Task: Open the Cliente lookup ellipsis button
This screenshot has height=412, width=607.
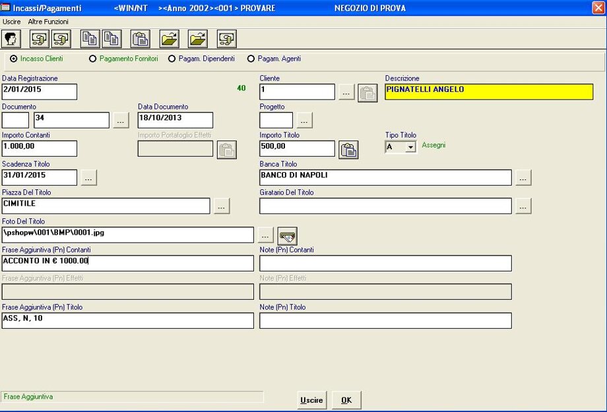Action: pyautogui.click(x=346, y=94)
